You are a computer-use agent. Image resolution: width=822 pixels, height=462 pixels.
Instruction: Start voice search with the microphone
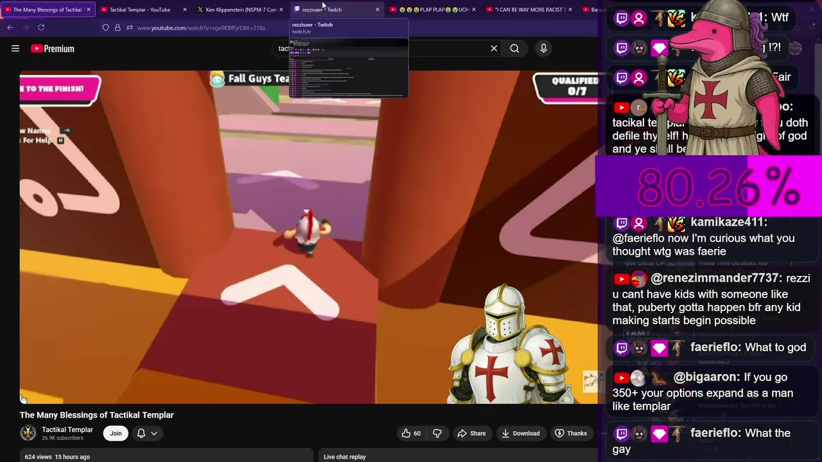tap(543, 48)
